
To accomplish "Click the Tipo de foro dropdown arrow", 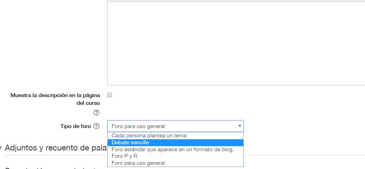I will (239, 126).
